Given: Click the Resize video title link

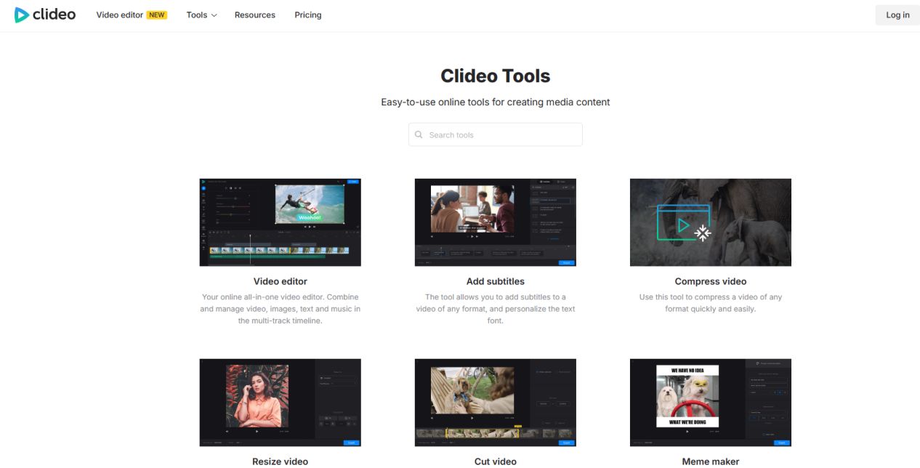Looking at the screenshot, I should [x=281, y=461].
